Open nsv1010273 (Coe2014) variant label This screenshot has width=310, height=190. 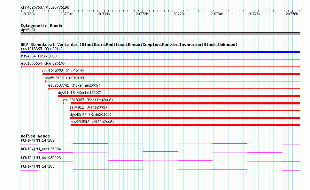click(x=63, y=71)
